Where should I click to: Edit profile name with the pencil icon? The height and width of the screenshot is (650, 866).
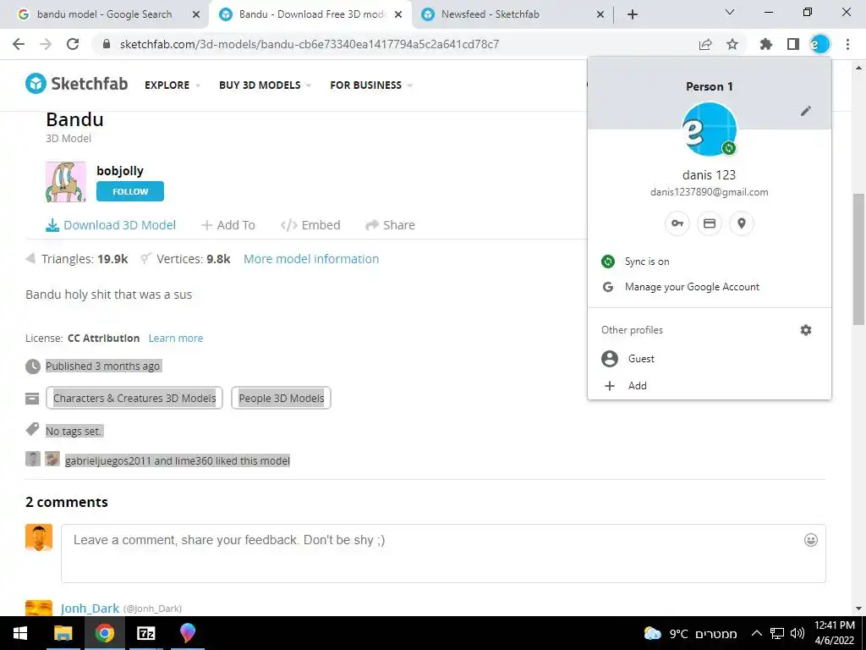pyautogui.click(x=806, y=111)
